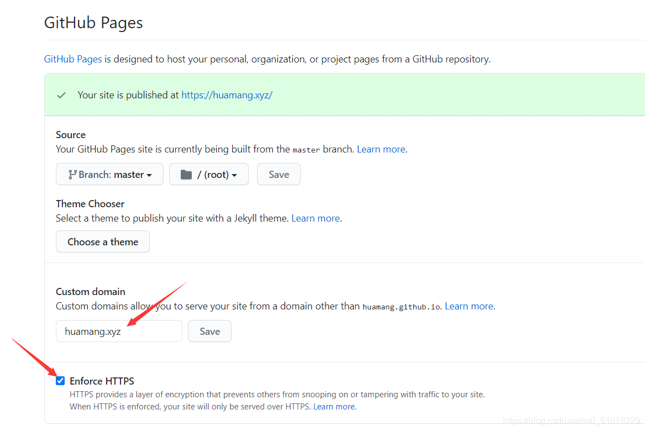Screen dimensions: 645x431
Task: Click the green published checkmark icon
Action: tap(61, 96)
